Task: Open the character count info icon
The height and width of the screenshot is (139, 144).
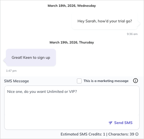Action: pyautogui.click(x=137, y=134)
